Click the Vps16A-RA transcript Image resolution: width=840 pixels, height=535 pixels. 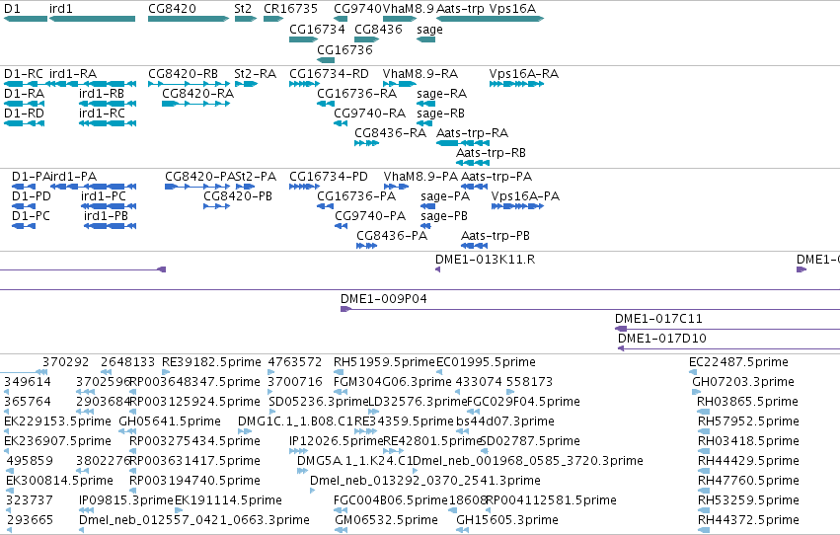(x=516, y=84)
